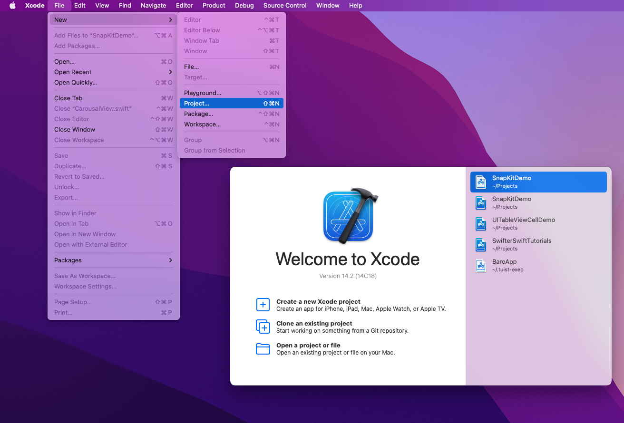Open the Xcode application menu
The image size is (624, 423).
point(35,6)
